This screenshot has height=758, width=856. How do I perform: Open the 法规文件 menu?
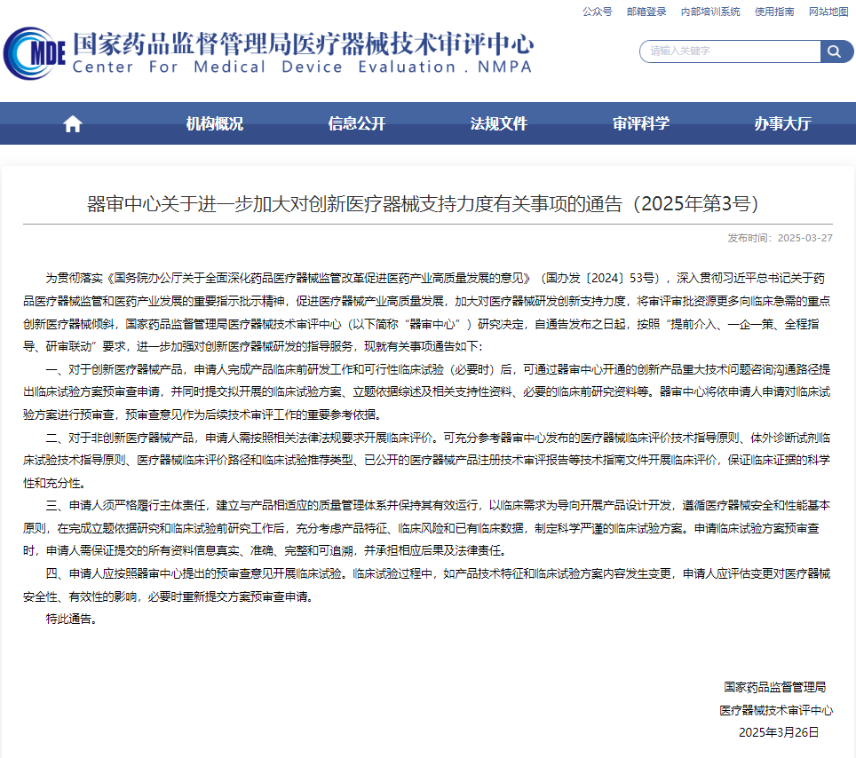coord(498,124)
